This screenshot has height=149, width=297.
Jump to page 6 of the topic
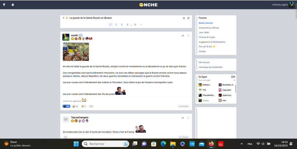135,25
